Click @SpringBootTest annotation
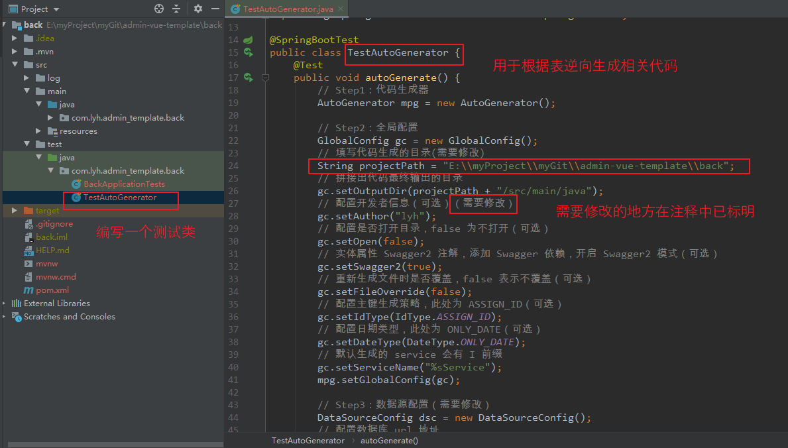 (314, 40)
